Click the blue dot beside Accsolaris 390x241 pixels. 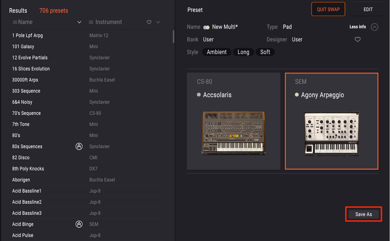click(x=199, y=95)
